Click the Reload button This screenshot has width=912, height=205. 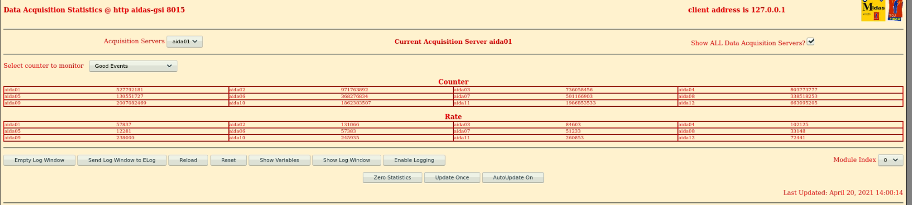pos(188,160)
